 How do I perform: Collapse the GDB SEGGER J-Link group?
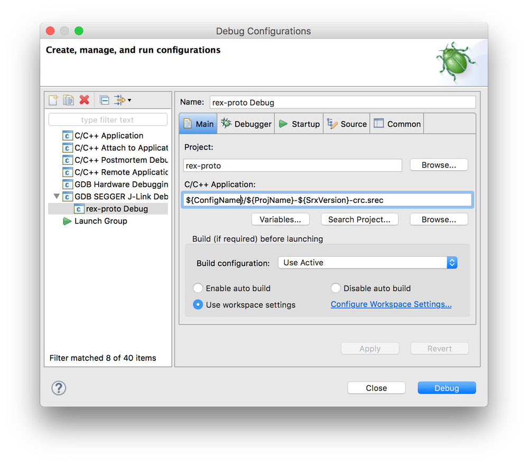[x=57, y=196]
